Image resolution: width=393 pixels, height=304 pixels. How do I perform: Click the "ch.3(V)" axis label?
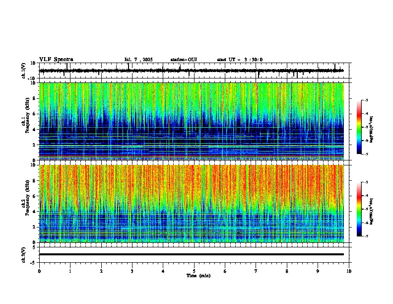24,255
